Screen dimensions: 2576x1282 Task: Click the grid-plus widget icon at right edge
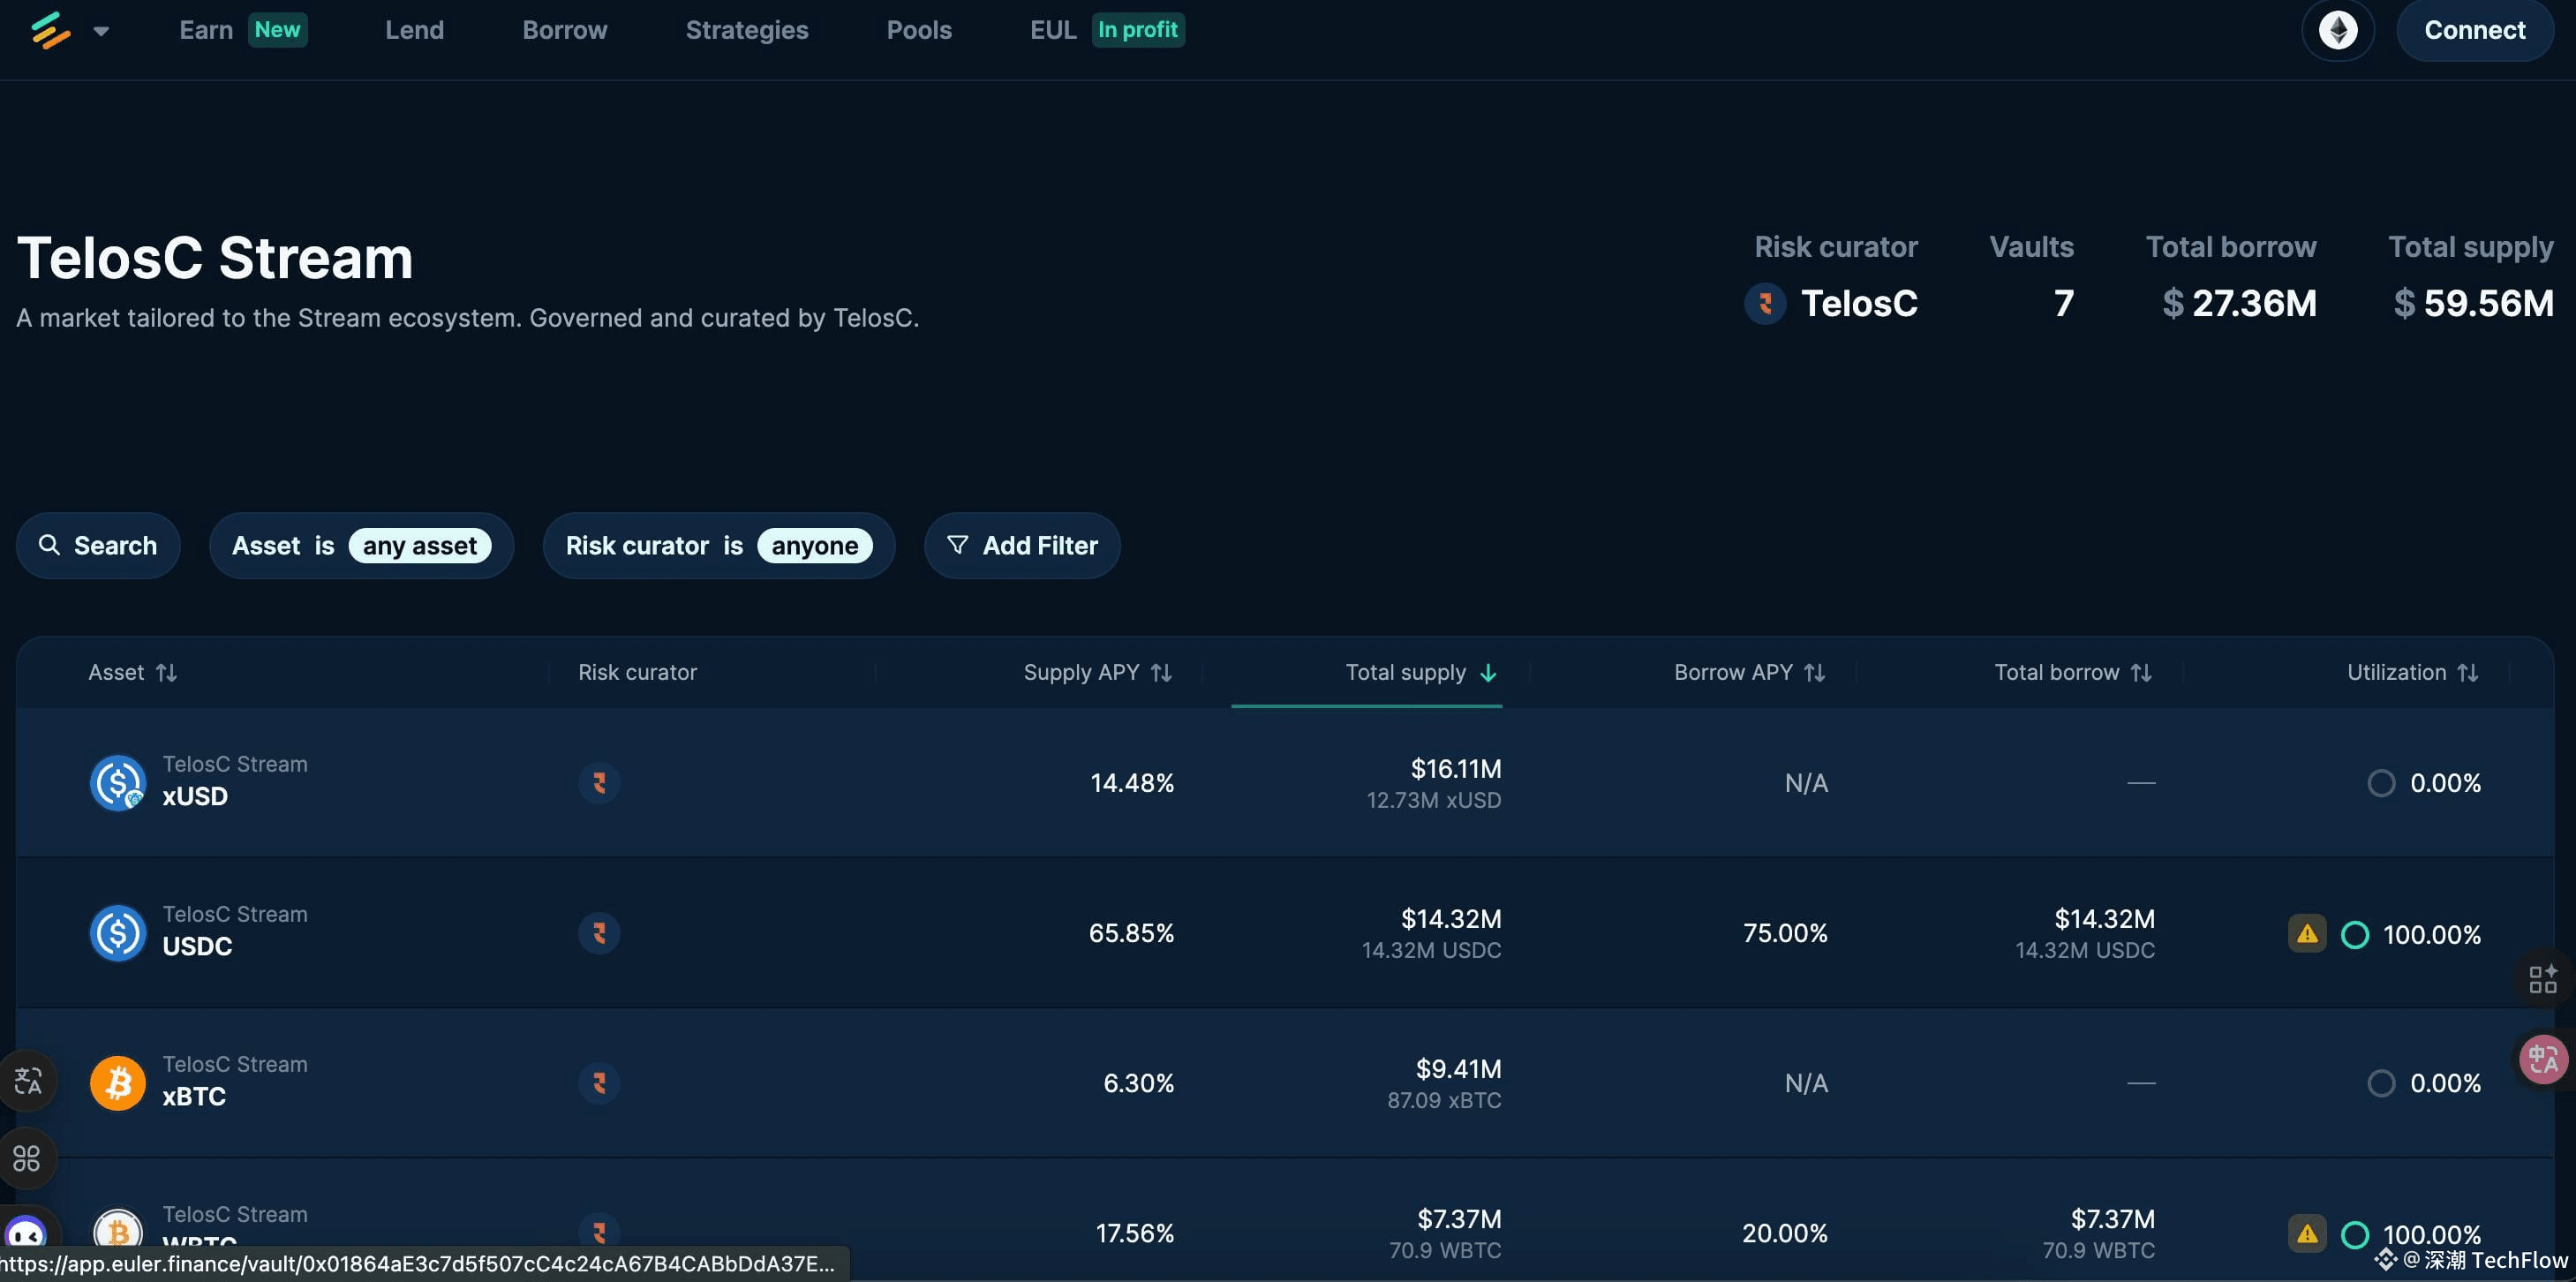click(x=2543, y=979)
